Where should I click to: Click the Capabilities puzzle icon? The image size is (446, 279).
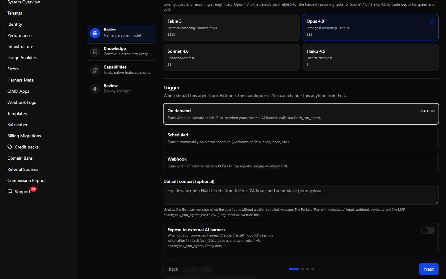click(x=95, y=70)
